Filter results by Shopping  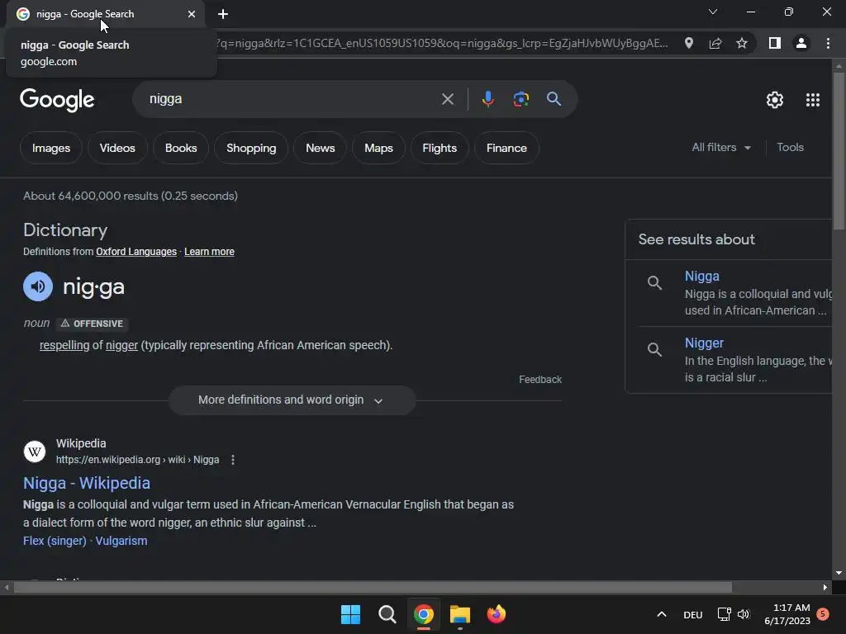[251, 148]
